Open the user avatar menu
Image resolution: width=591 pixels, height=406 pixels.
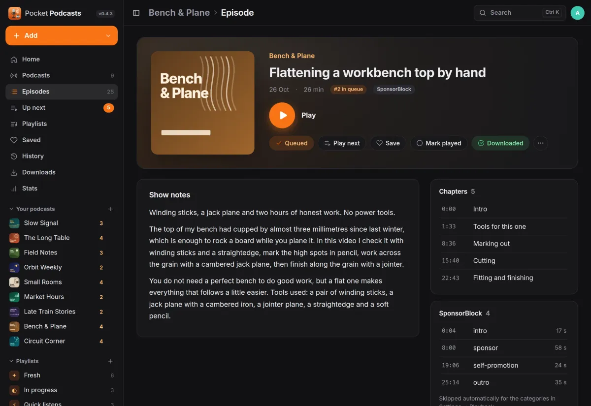577,13
